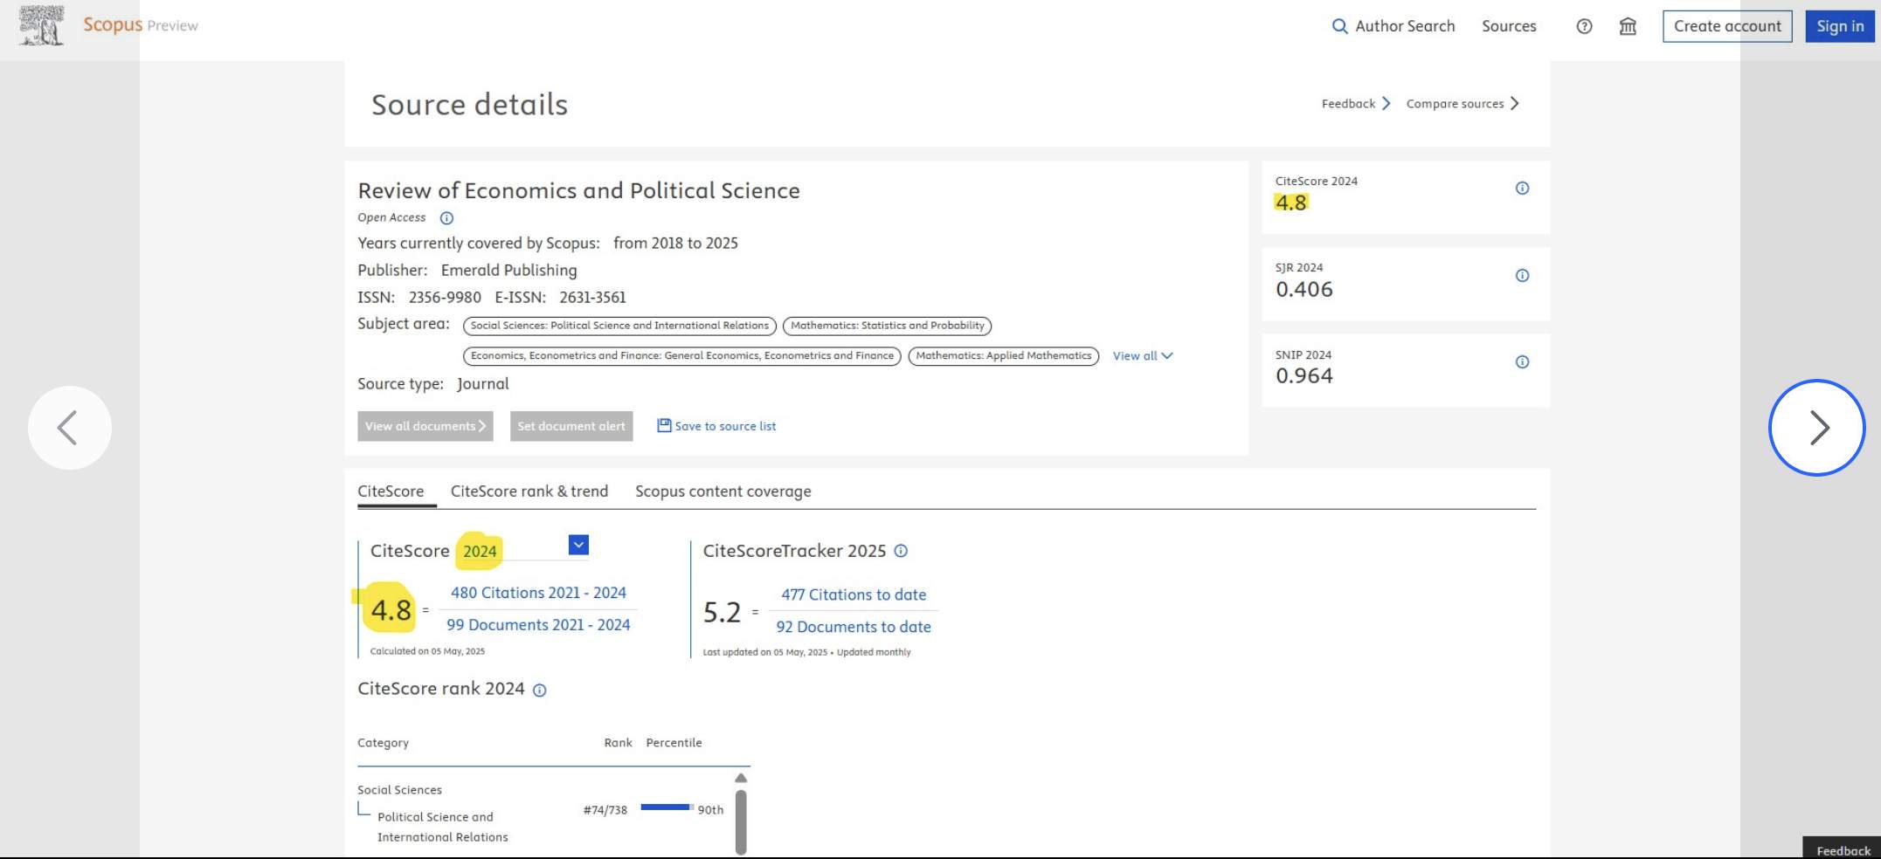1881x859 pixels.
Task: Show Open Access info icon
Action: (x=446, y=218)
